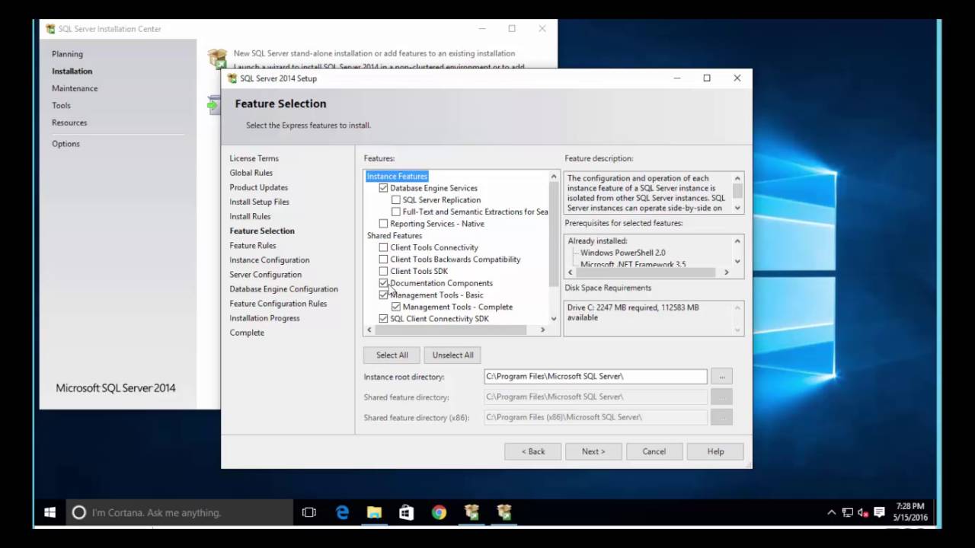Open the network status tray icon

[x=848, y=512]
